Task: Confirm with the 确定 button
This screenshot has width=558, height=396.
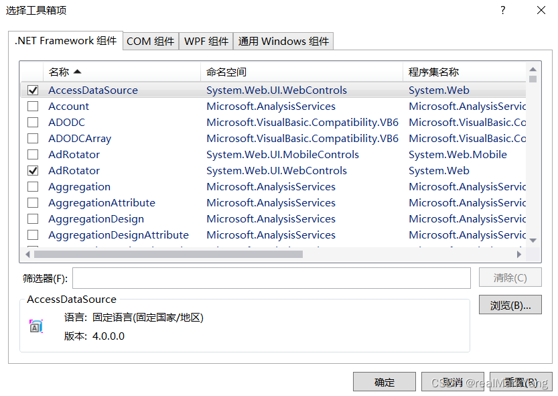Action: 385,382
